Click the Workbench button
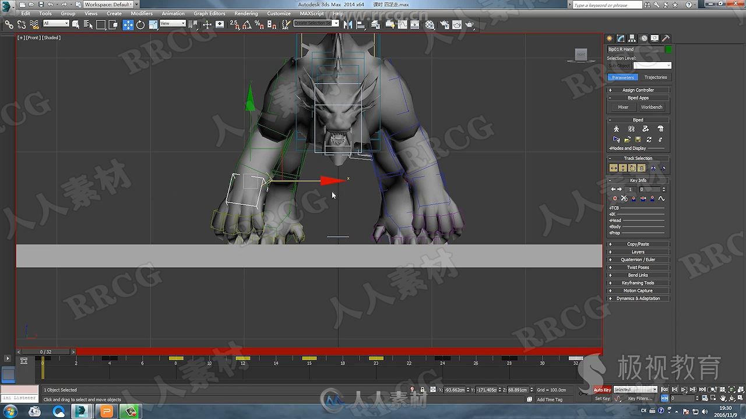 (652, 107)
